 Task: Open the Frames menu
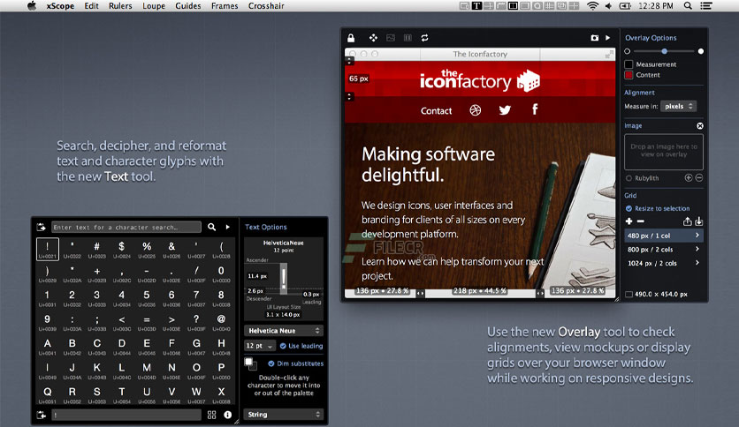tap(225, 6)
